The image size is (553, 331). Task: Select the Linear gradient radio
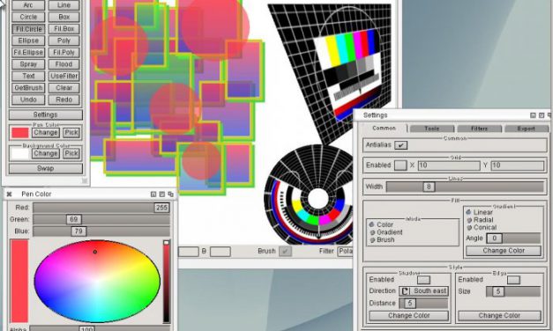click(468, 212)
